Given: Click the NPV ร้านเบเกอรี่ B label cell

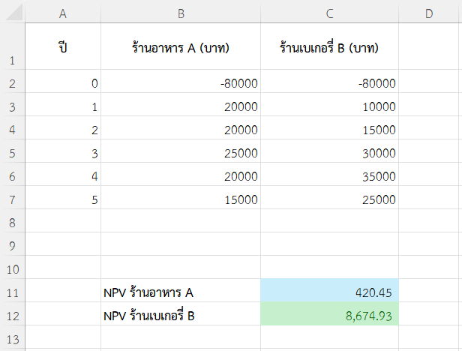Looking at the screenshot, I should 181,313.
